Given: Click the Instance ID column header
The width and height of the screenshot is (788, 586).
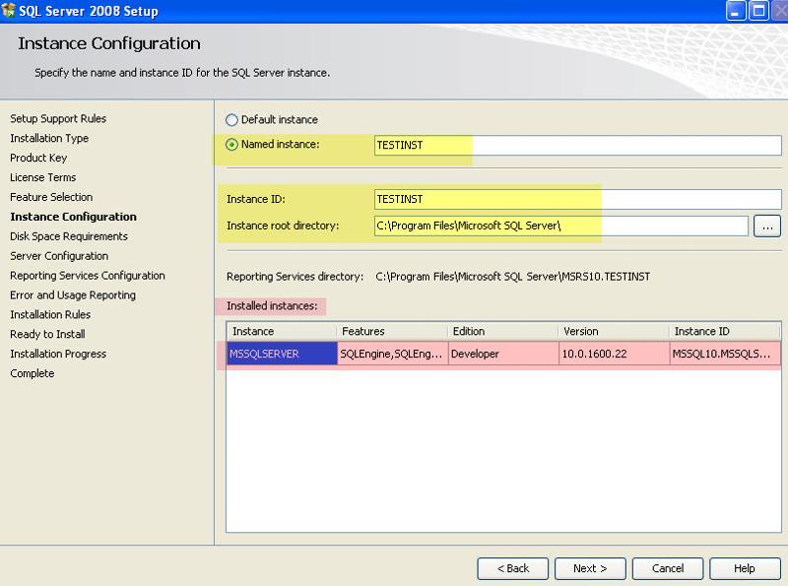Looking at the screenshot, I should [x=725, y=332].
